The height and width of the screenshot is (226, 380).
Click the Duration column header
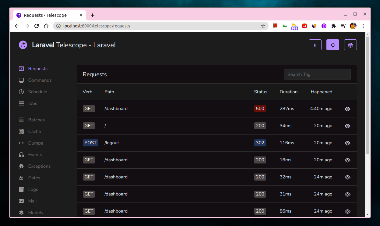289,92
